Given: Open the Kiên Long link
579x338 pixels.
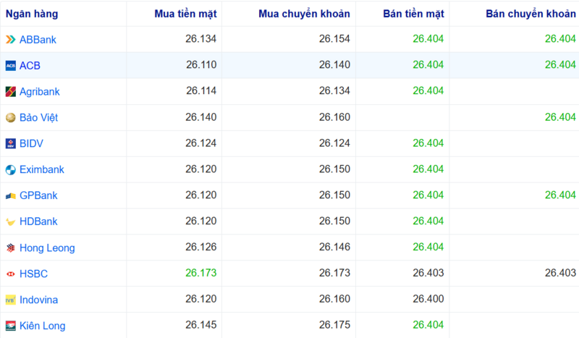Looking at the screenshot, I should click(43, 326).
